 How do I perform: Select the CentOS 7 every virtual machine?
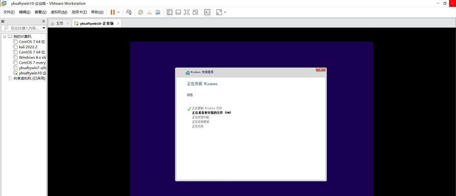tap(32, 63)
